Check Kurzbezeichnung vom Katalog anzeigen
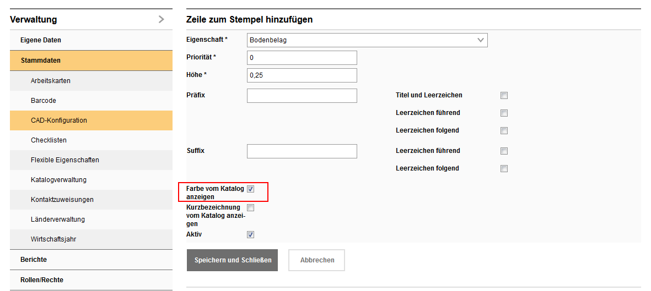The image size is (651, 291). pos(250,208)
